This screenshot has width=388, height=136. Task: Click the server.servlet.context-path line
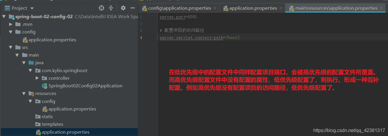pos(200,38)
